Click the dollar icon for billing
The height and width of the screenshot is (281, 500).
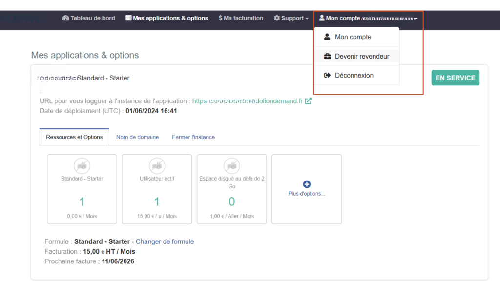tap(220, 18)
